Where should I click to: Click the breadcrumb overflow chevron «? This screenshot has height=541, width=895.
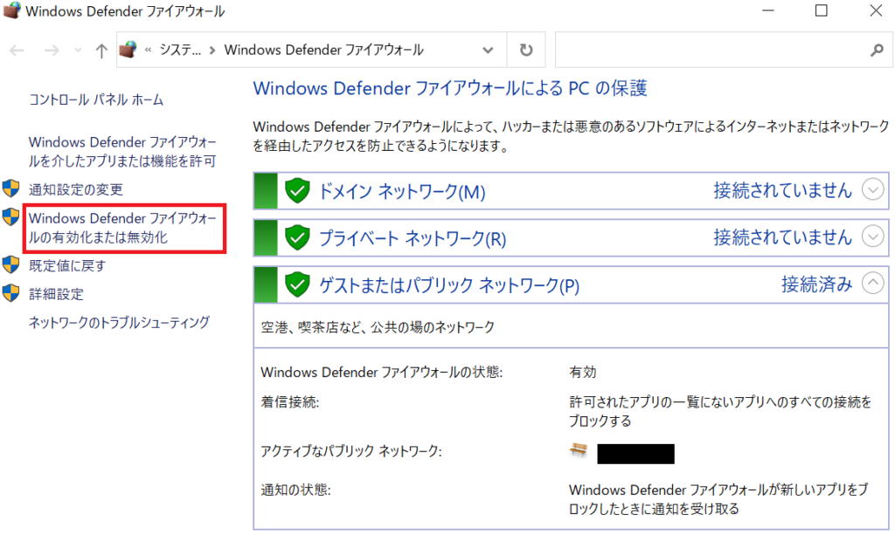click(148, 50)
